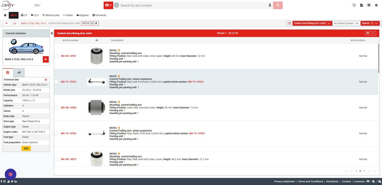Click the microphone voice search icon
The height and width of the screenshot is (185, 382).
pos(270,5)
